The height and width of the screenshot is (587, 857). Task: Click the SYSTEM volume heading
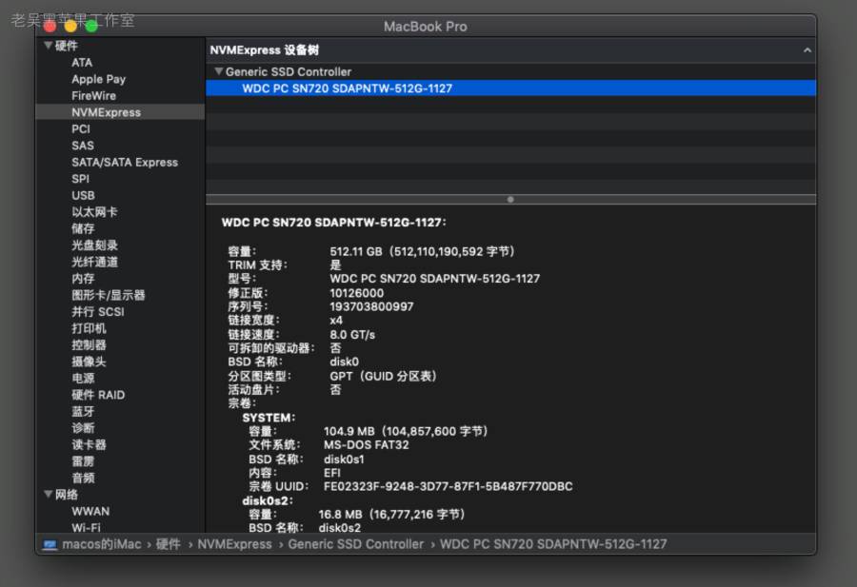(269, 418)
